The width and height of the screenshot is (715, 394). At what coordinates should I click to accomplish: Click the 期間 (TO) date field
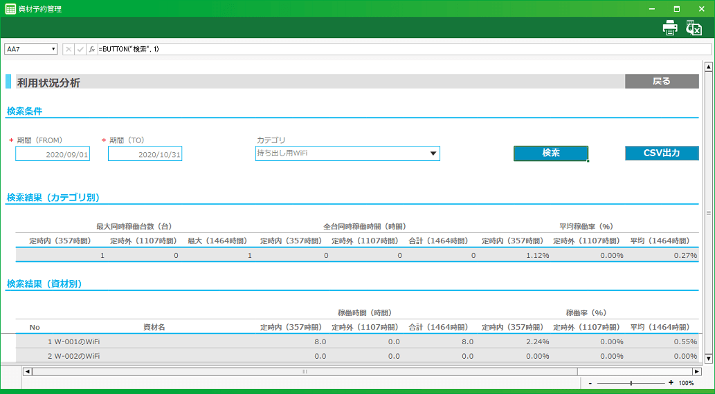pyautogui.click(x=145, y=154)
